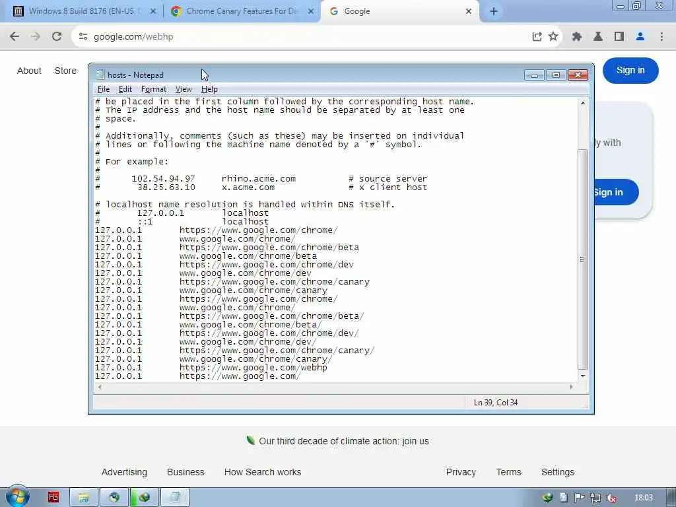This screenshot has height=507, width=676.
Task: Click the Notepad vertical scrollbar thumb
Action: (x=582, y=259)
